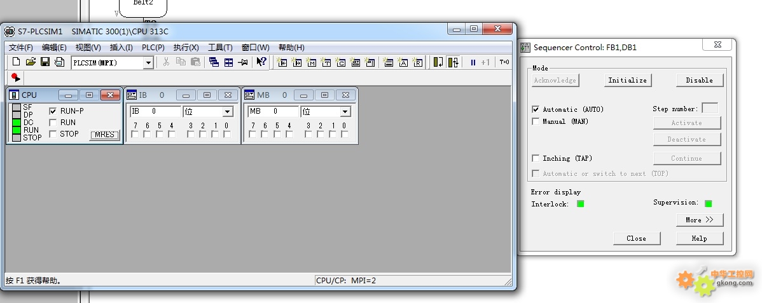
Task: Insert a vertical bits window
Action: click(x=370, y=62)
